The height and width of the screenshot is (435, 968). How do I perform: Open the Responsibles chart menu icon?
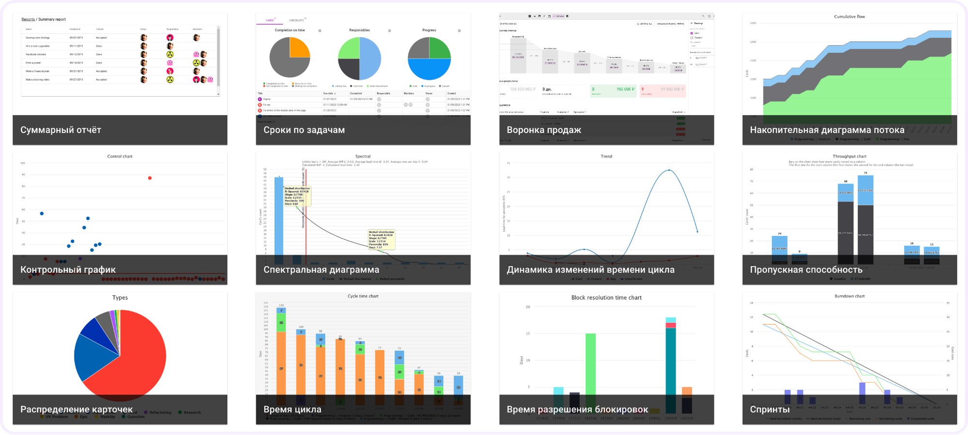click(390, 30)
